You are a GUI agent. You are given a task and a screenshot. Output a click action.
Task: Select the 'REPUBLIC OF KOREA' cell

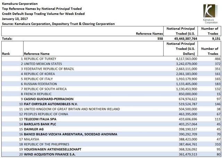pos(39,74)
